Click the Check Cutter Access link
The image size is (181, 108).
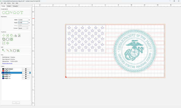[x=7, y=63]
